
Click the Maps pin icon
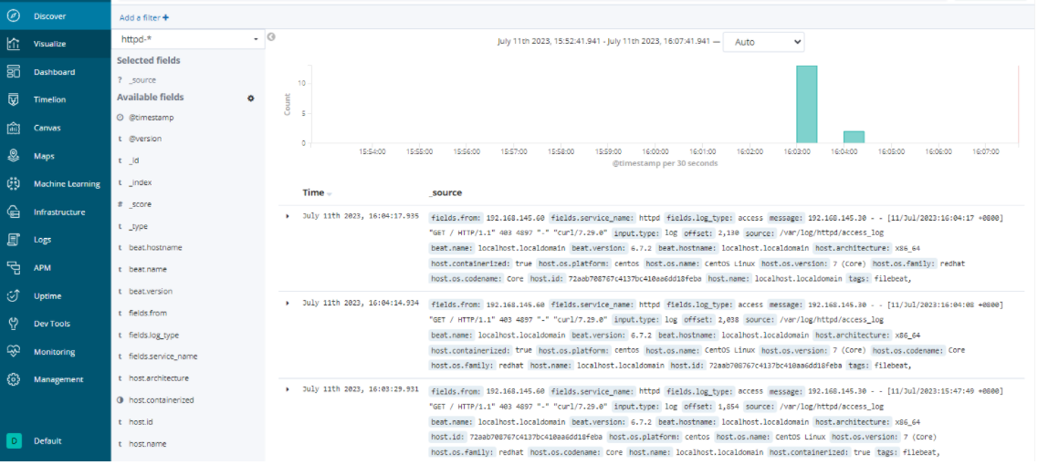click(14, 155)
